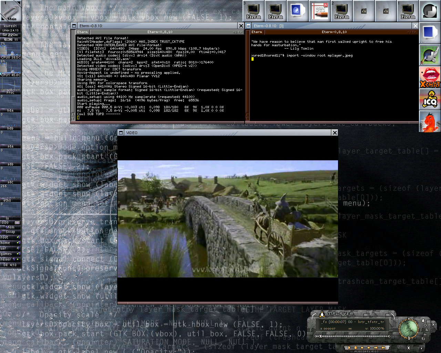The width and height of the screenshot is (441, 353).
Task: Click the left Eterm scrollbar down arrow
Action: pyautogui.click(x=73, y=118)
